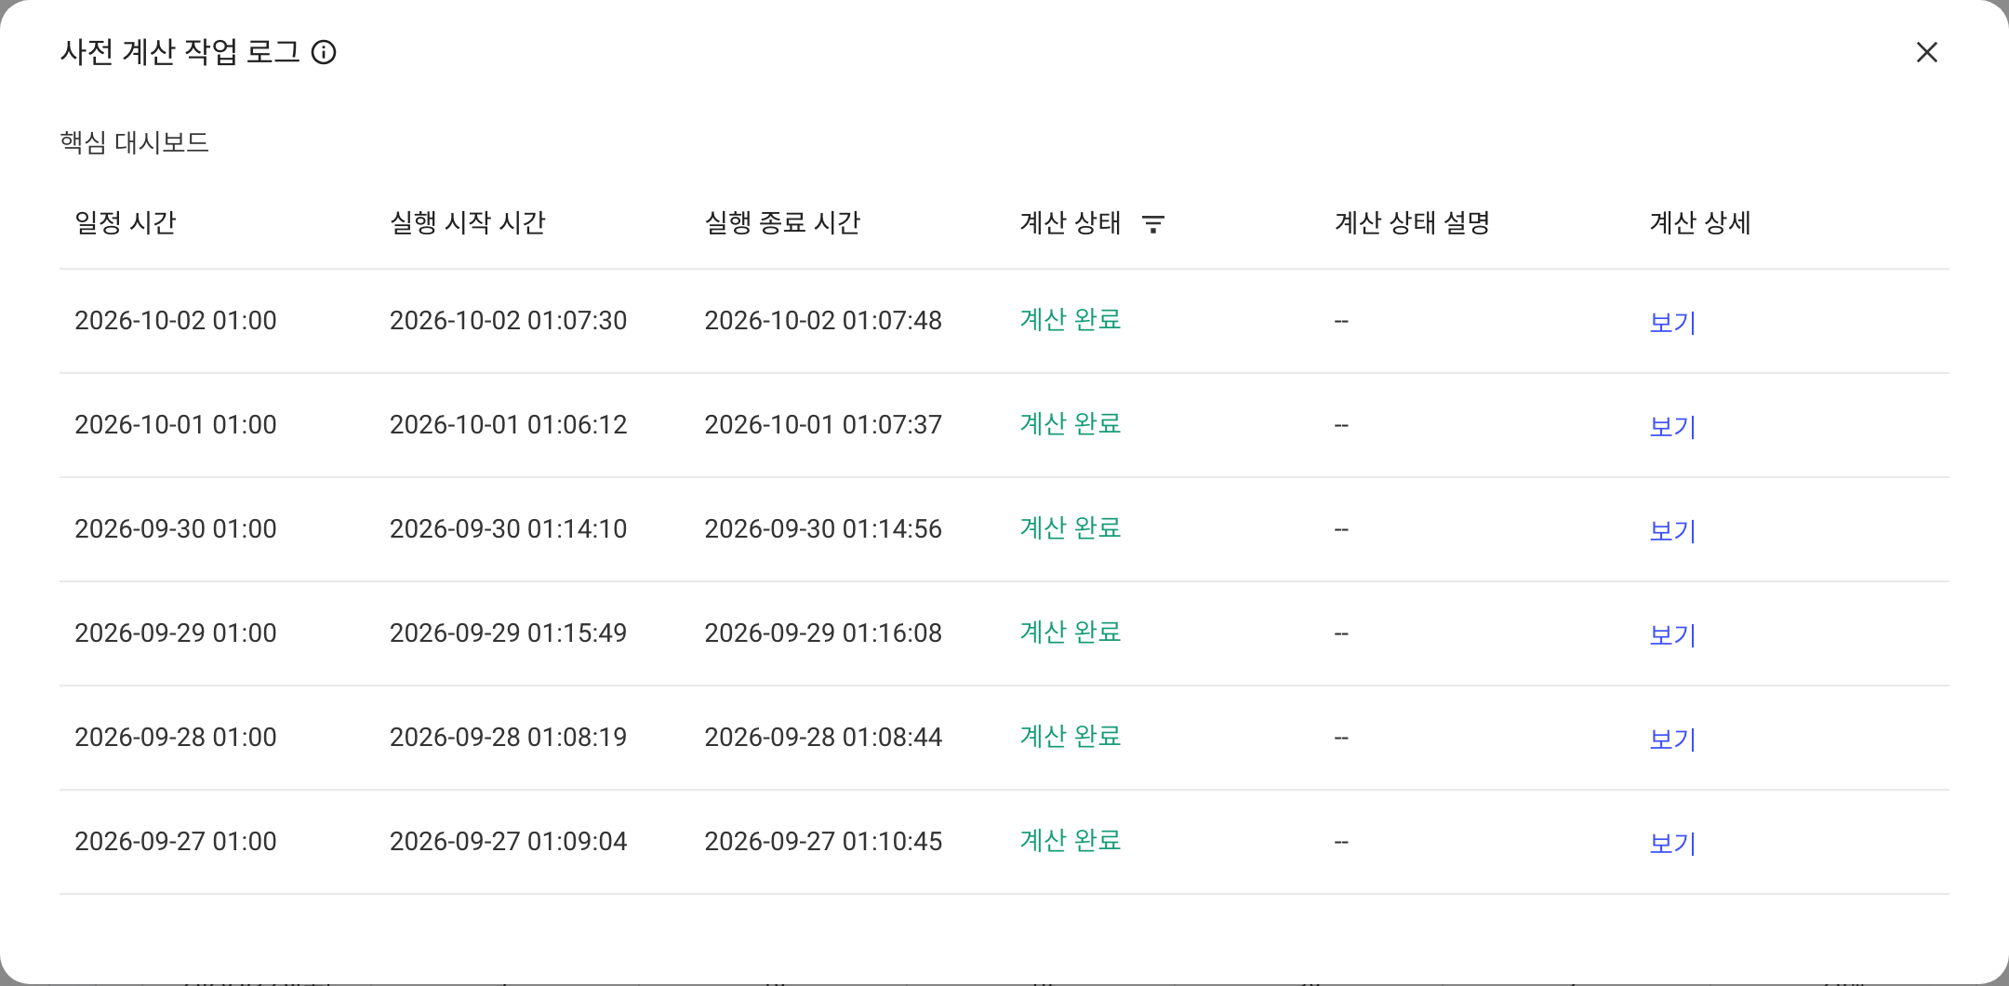Image resolution: width=2009 pixels, height=986 pixels.
Task: Click 계산 완료 status in 2026-09-29 row
Action: [x=1071, y=633]
